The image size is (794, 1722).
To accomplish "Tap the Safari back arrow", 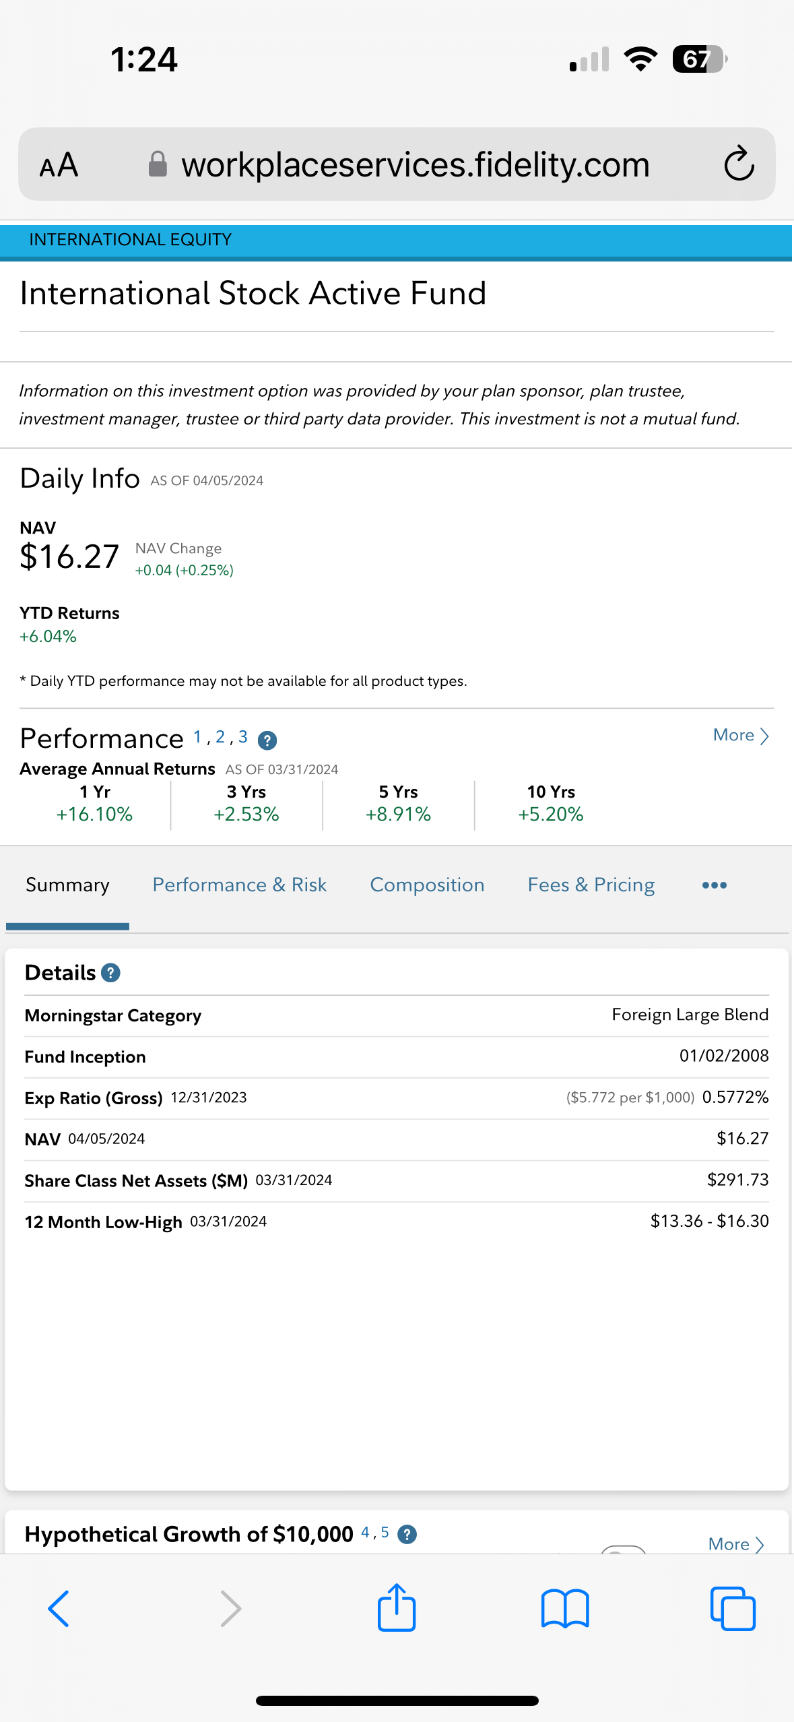I will (59, 1609).
